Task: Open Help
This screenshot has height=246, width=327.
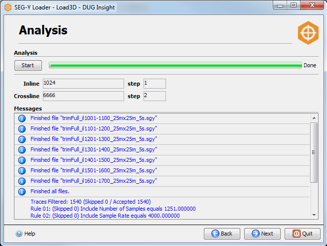Action: [25, 234]
